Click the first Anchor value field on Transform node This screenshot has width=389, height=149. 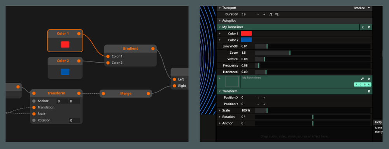[x=62, y=101]
